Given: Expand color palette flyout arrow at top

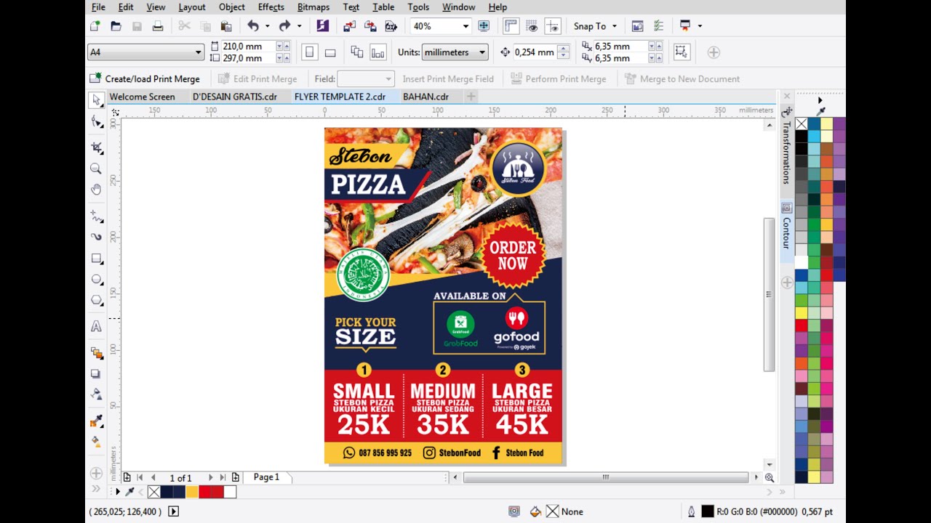Looking at the screenshot, I should pyautogui.click(x=820, y=100).
